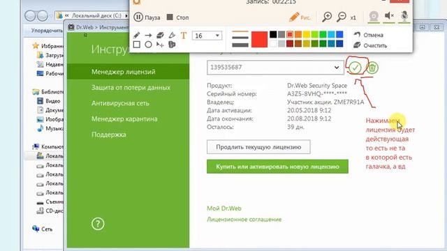Select the move cursor tool
The image size is (447, 251).
tap(160, 45)
